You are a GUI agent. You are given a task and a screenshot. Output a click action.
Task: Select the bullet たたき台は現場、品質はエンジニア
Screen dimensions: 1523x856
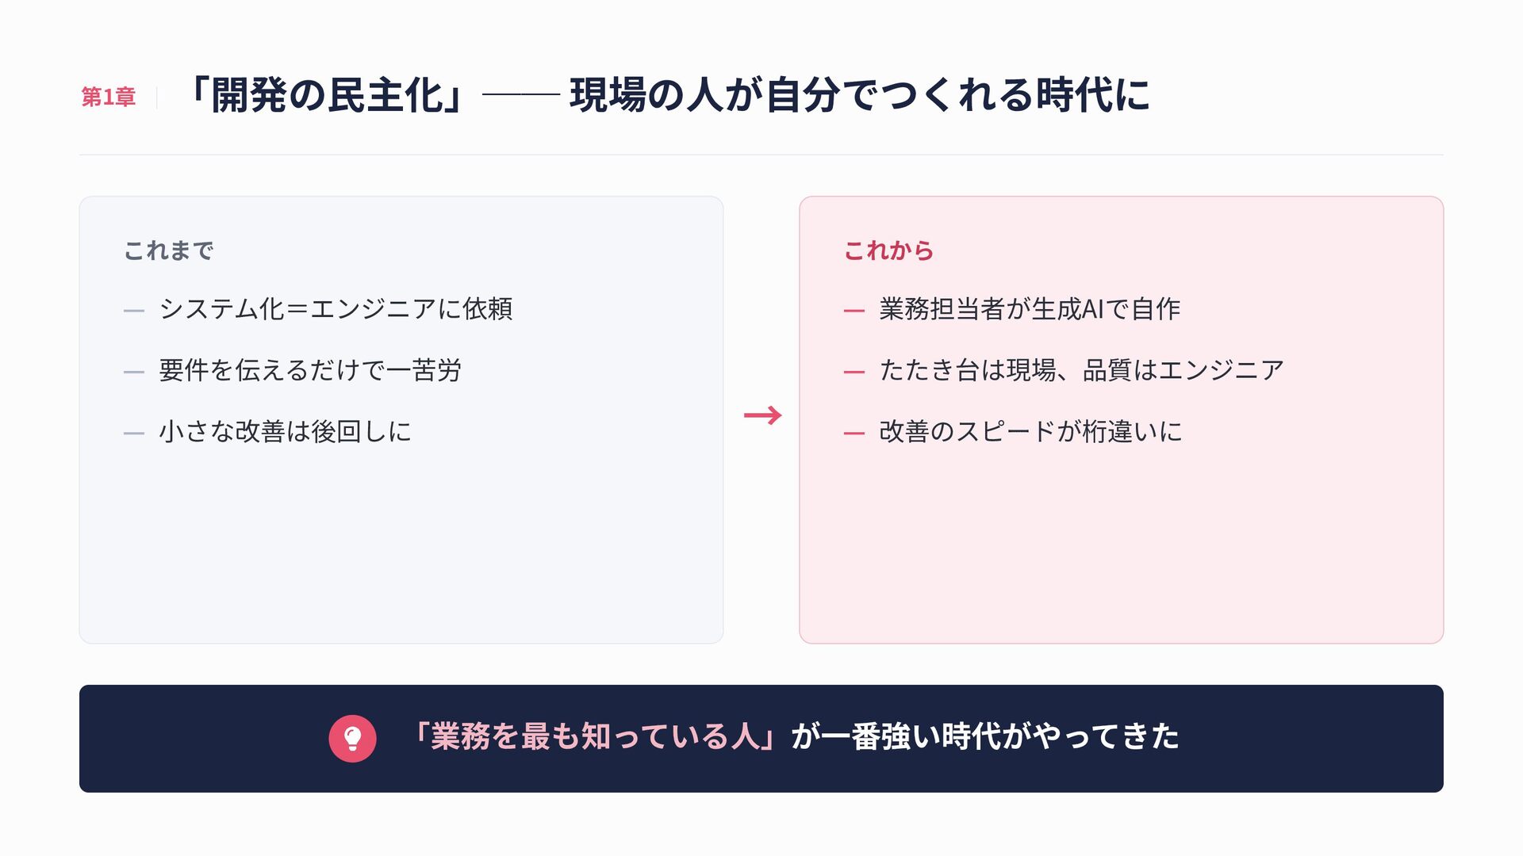click(x=1081, y=370)
